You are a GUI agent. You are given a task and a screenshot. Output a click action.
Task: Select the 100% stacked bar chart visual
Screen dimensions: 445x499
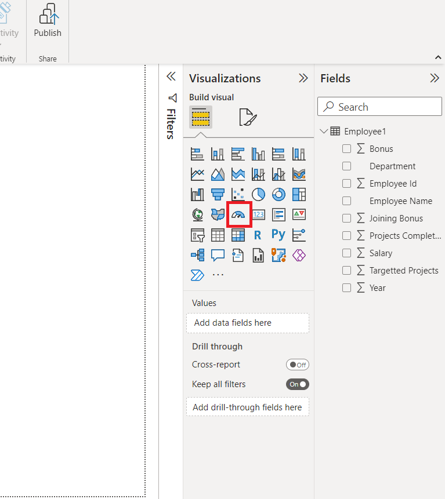point(278,154)
